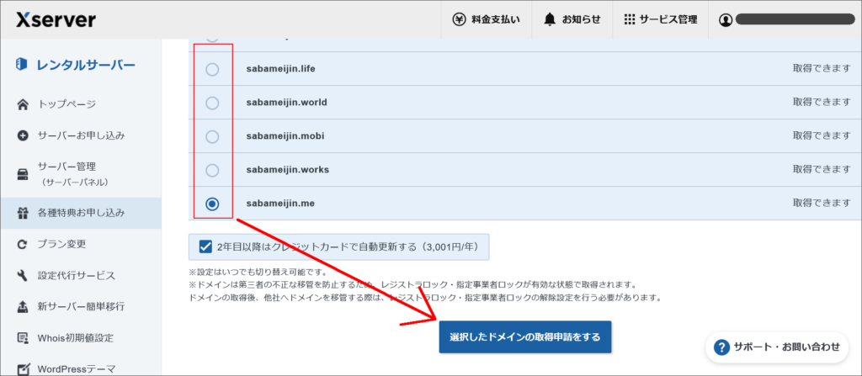
Task: Select the sabameijin.life radio button
Action: [211, 69]
